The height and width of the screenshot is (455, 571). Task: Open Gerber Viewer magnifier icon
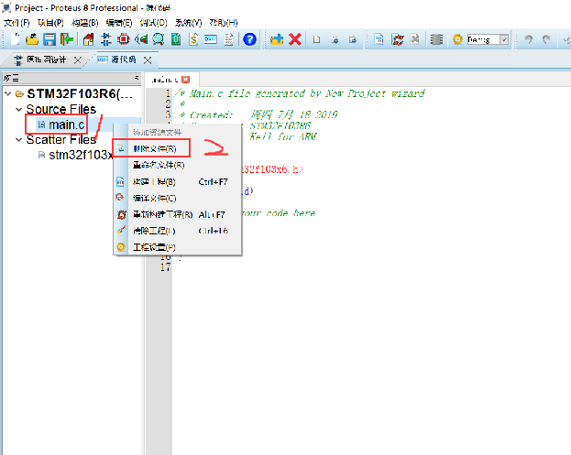[x=159, y=39]
